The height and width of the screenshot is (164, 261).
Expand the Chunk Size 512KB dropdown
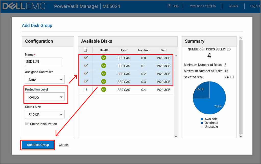click(45, 115)
